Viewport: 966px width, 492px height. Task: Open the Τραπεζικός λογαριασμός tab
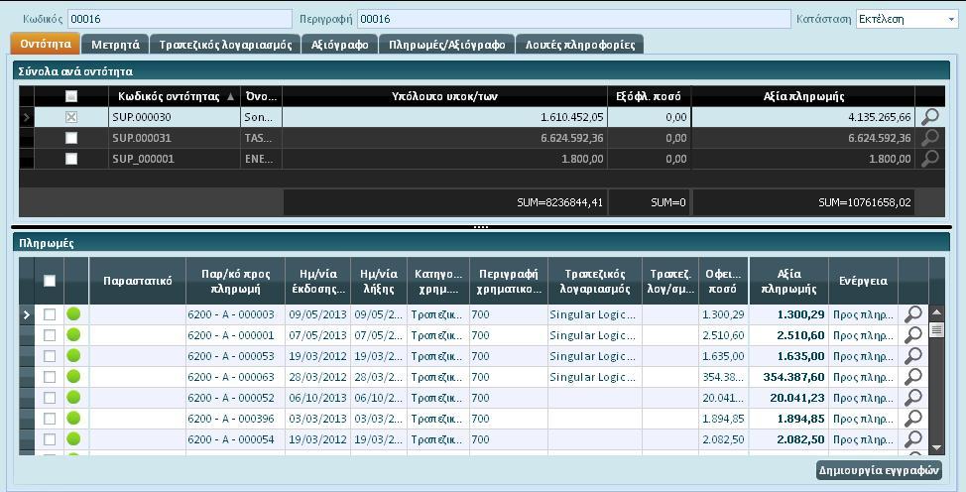click(225, 44)
